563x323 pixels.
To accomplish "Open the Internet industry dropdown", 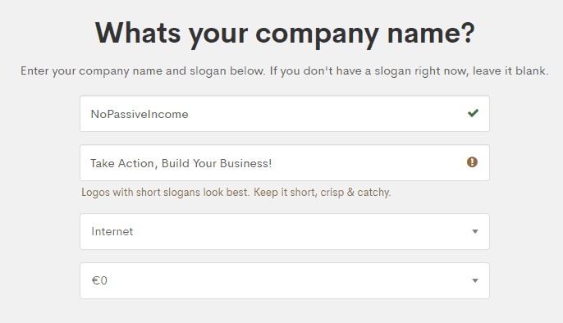I will coord(284,231).
